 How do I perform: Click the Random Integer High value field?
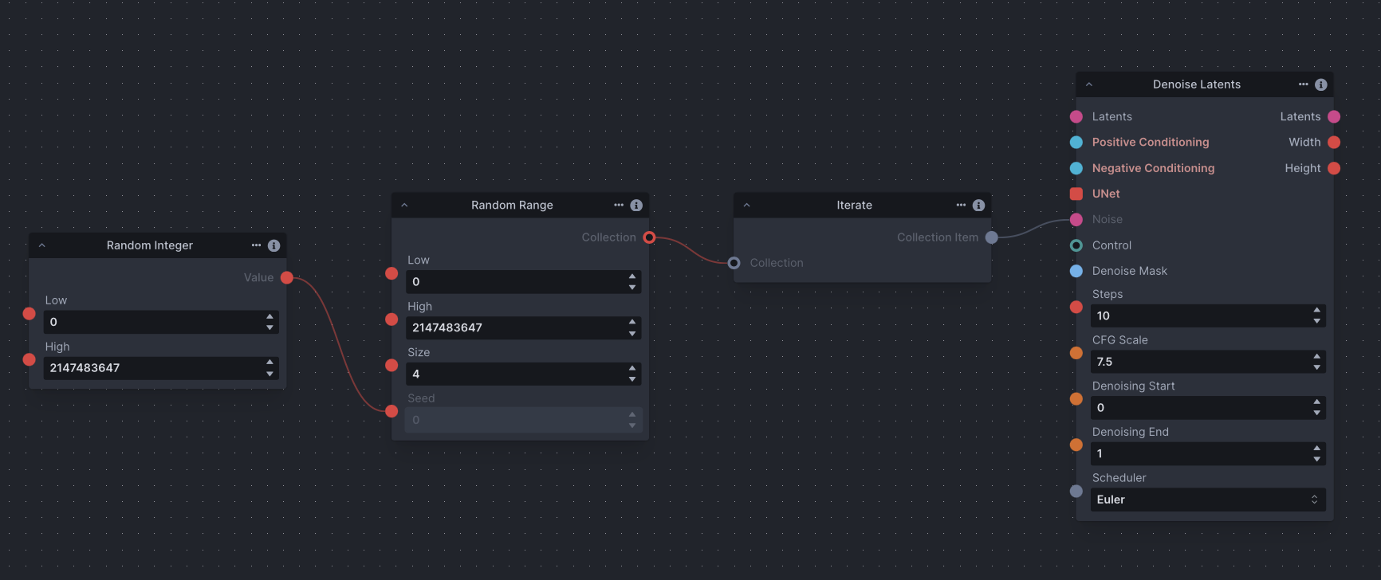pos(161,368)
